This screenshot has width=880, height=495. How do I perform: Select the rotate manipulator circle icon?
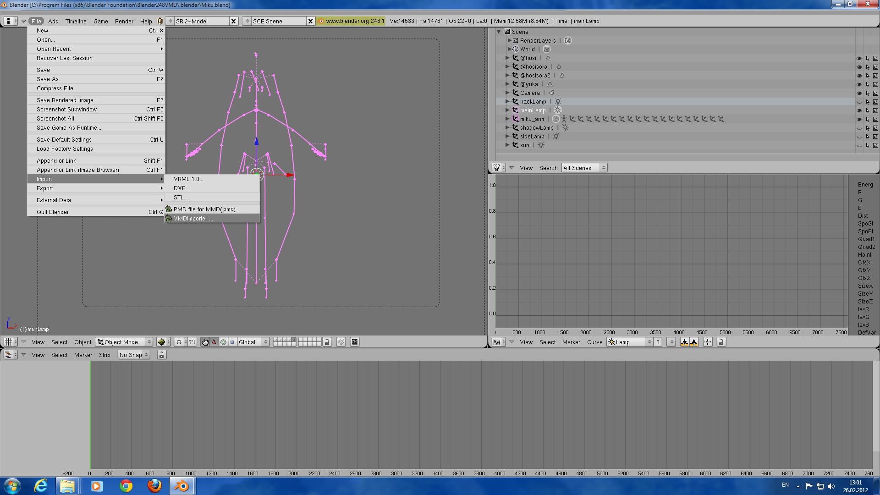(223, 342)
